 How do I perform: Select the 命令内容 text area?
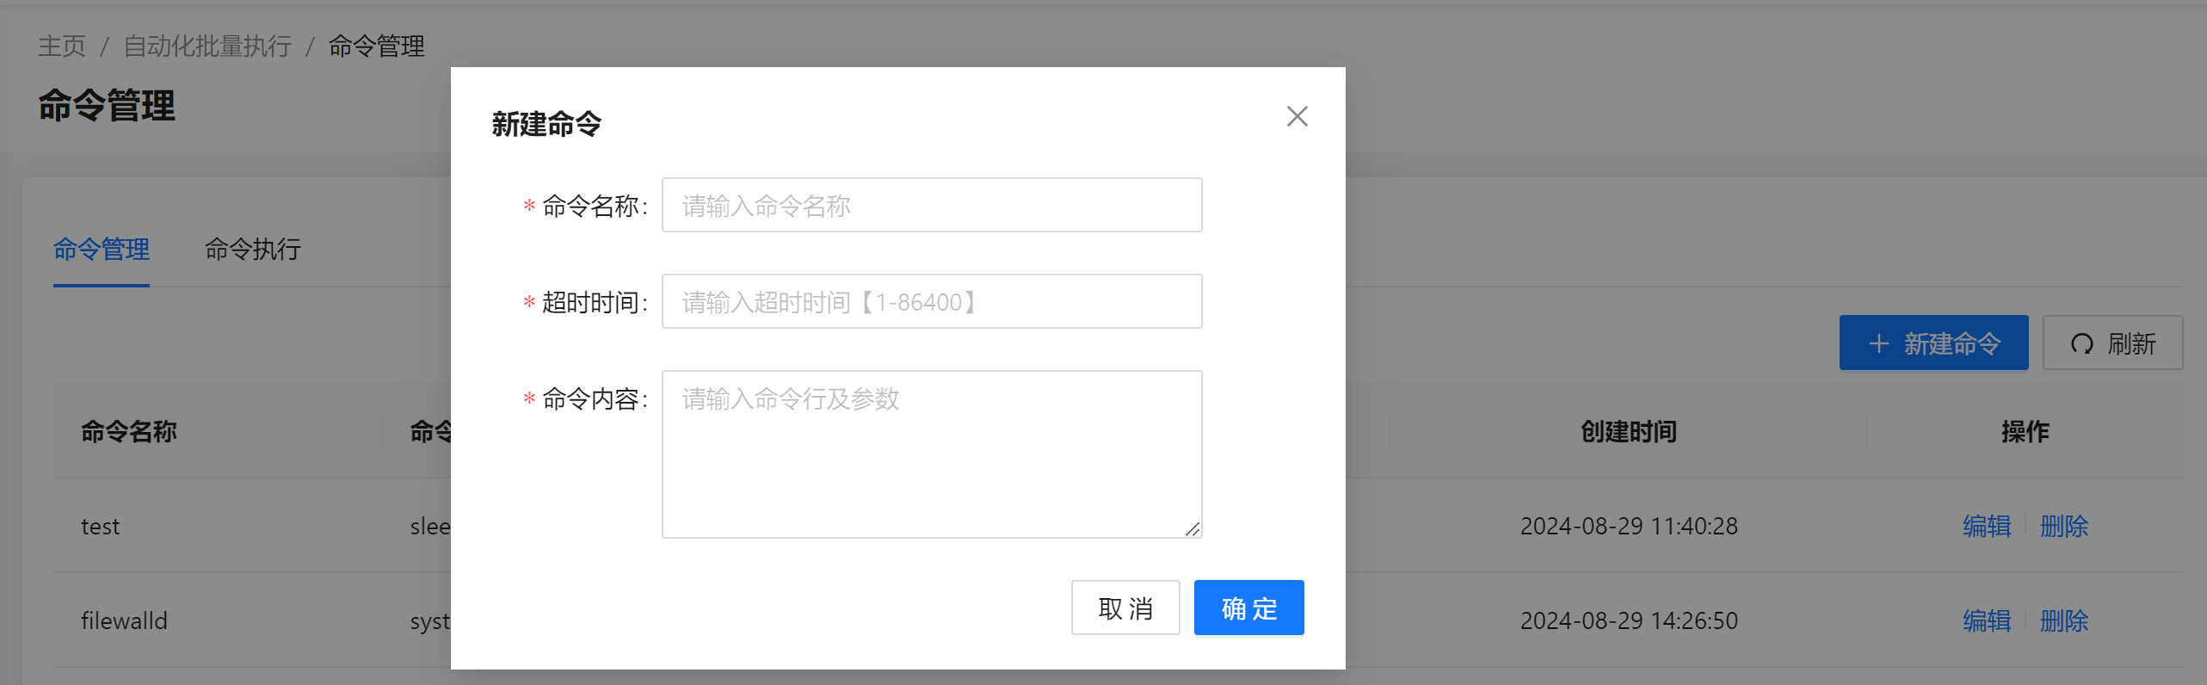click(x=931, y=454)
